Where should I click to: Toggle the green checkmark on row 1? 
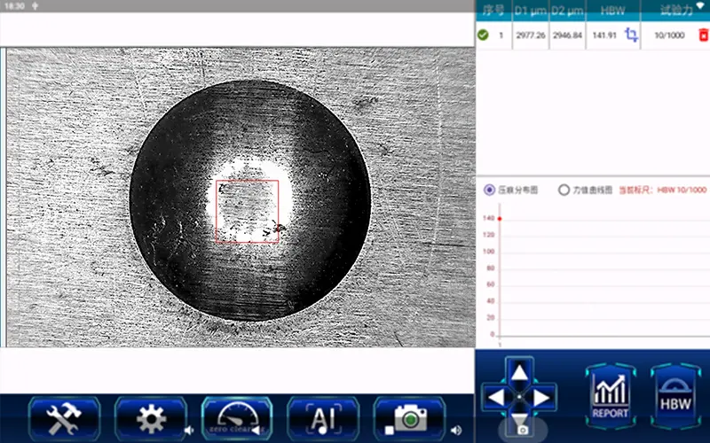(483, 35)
